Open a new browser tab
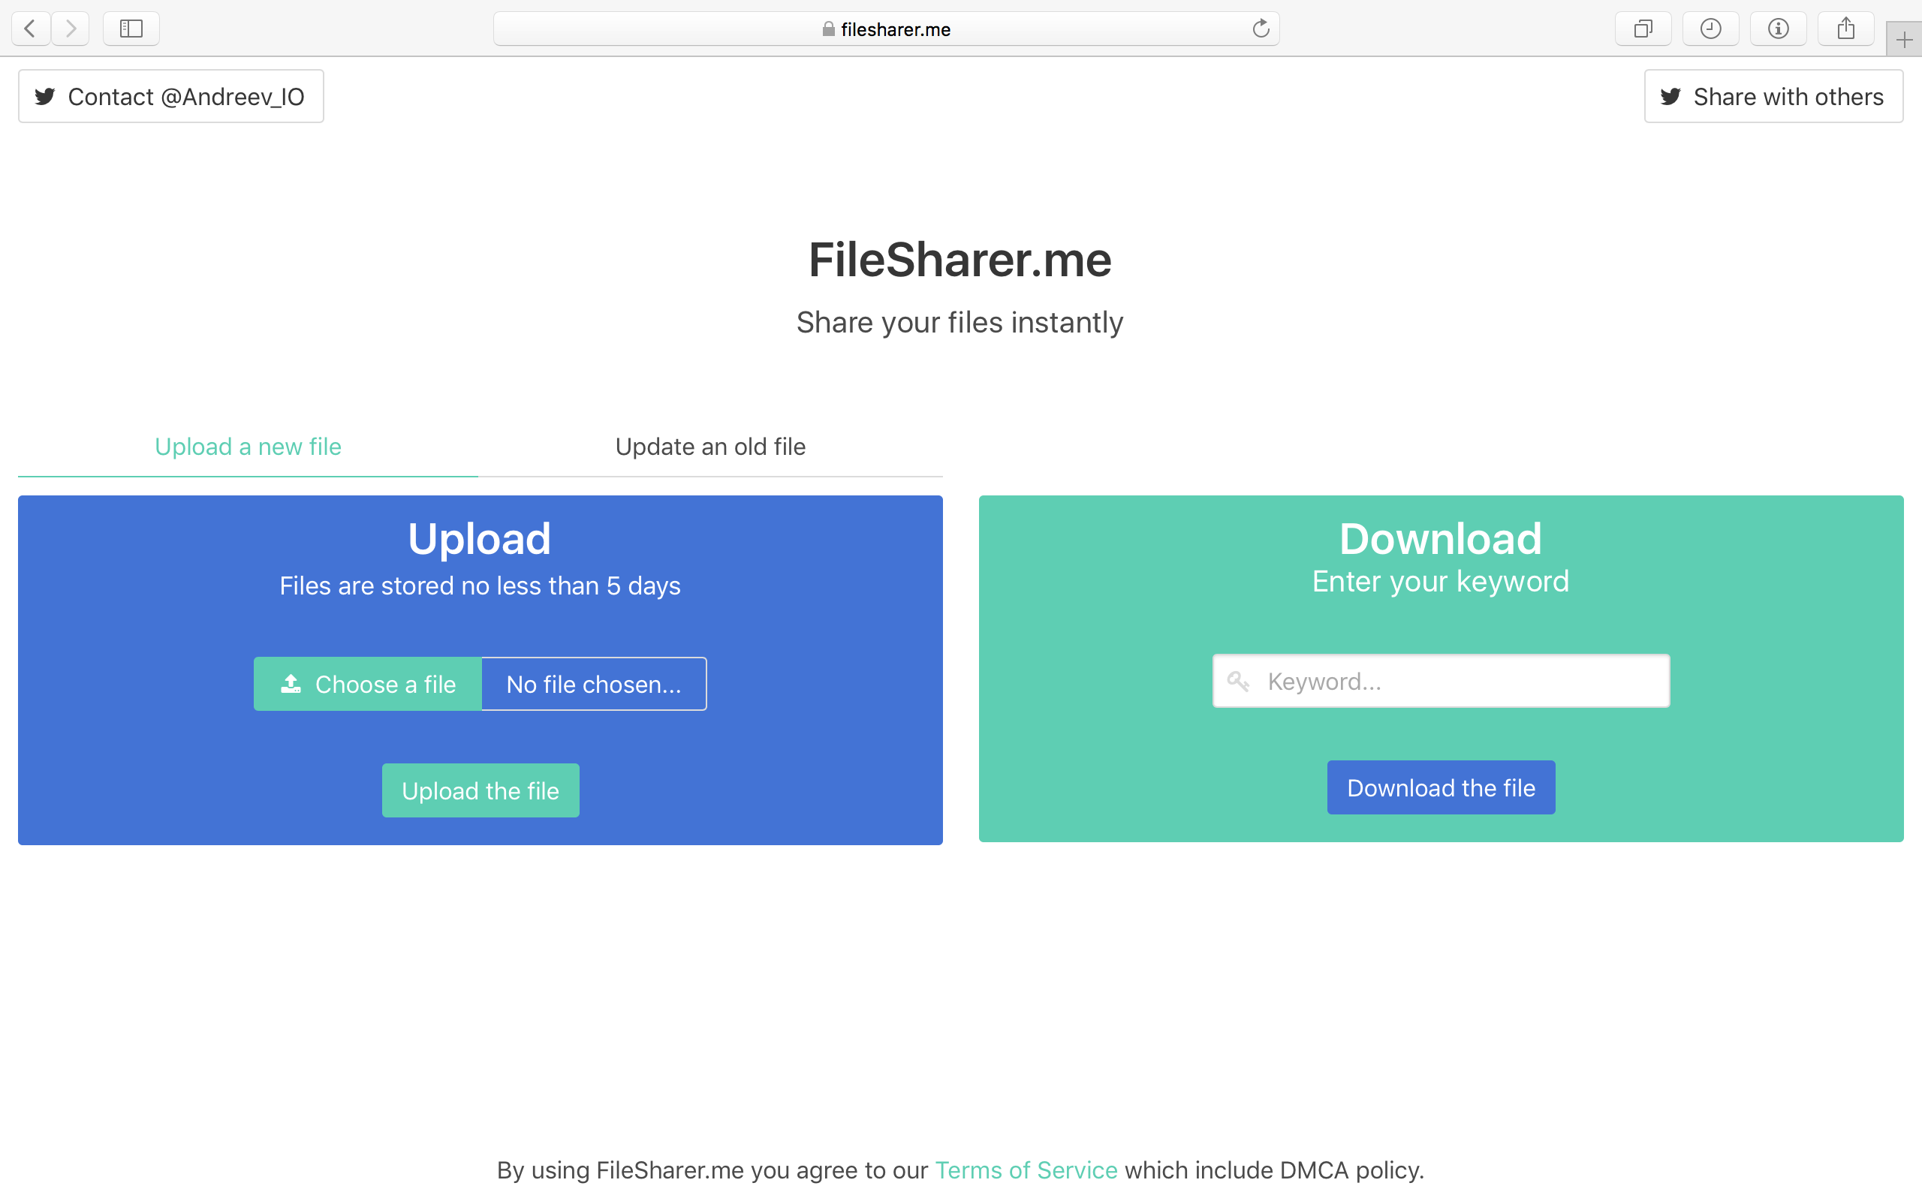Screen dimensions: 1922x1201 click(1905, 39)
